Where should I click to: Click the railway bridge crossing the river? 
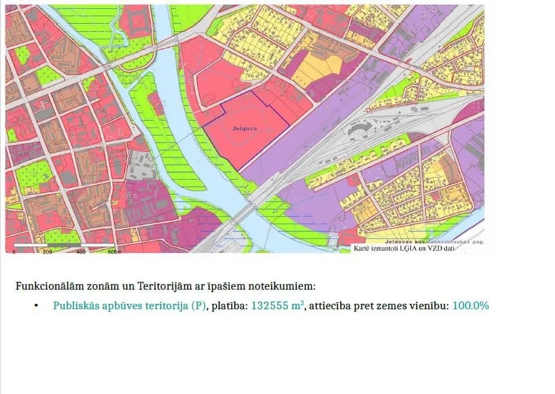coord(252,205)
